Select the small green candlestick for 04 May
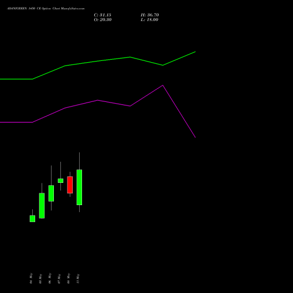 click(x=32, y=219)
